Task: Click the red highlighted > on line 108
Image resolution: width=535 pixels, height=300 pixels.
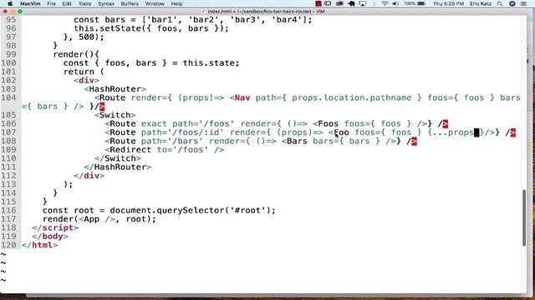Action: [415, 141]
